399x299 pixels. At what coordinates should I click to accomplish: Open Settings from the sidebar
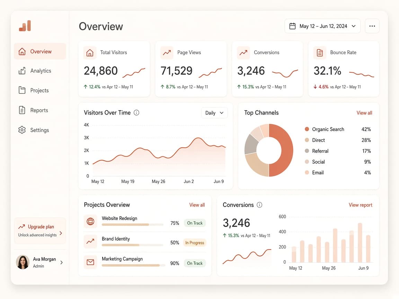(x=40, y=130)
